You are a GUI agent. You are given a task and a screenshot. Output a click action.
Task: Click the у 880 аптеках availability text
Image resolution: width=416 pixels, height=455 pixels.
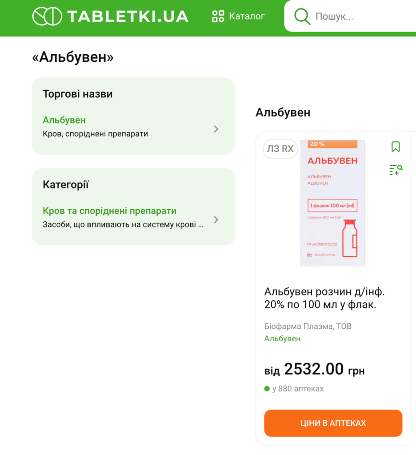(x=298, y=389)
